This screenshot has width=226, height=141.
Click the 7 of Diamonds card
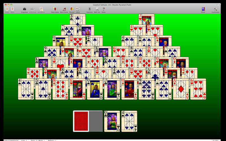click(95, 62)
